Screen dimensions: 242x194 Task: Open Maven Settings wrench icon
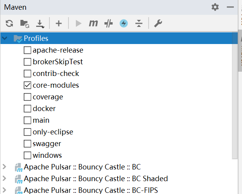(x=158, y=24)
